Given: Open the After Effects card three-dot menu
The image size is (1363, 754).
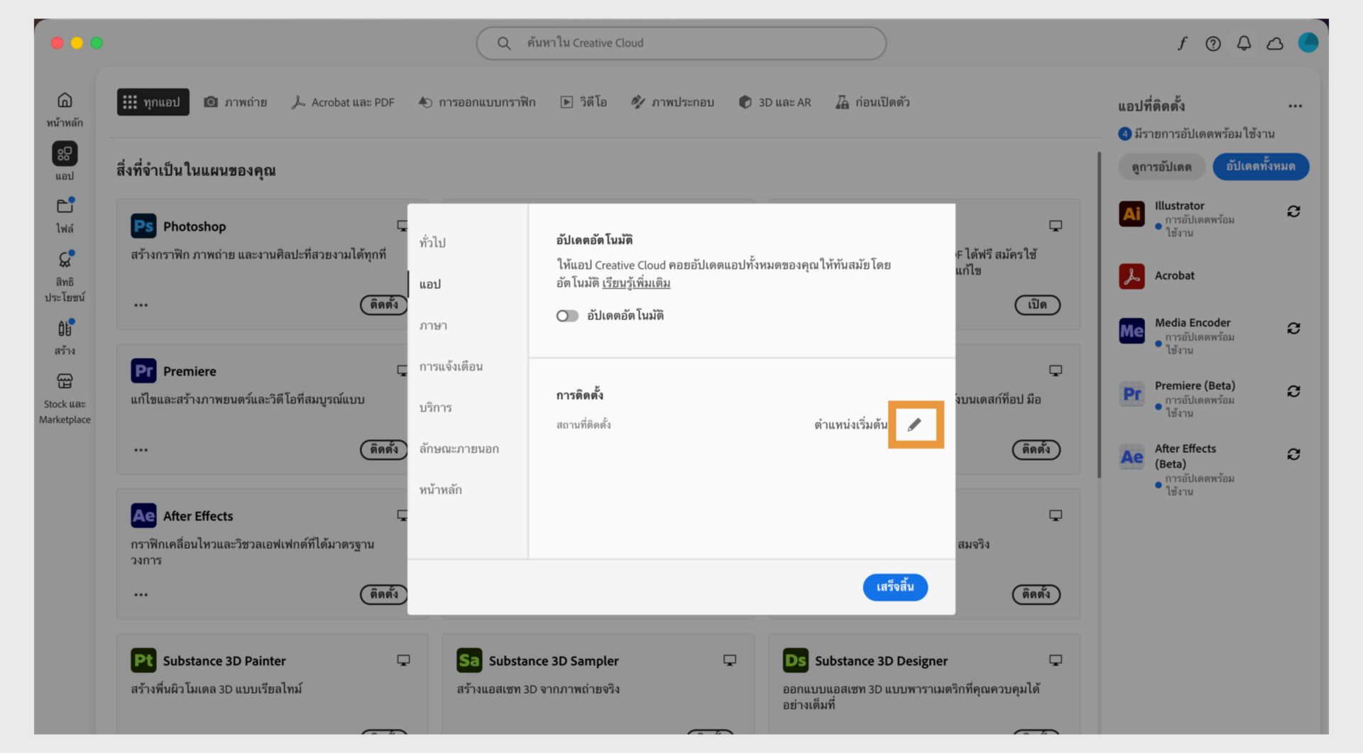Looking at the screenshot, I should (x=141, y=595).
